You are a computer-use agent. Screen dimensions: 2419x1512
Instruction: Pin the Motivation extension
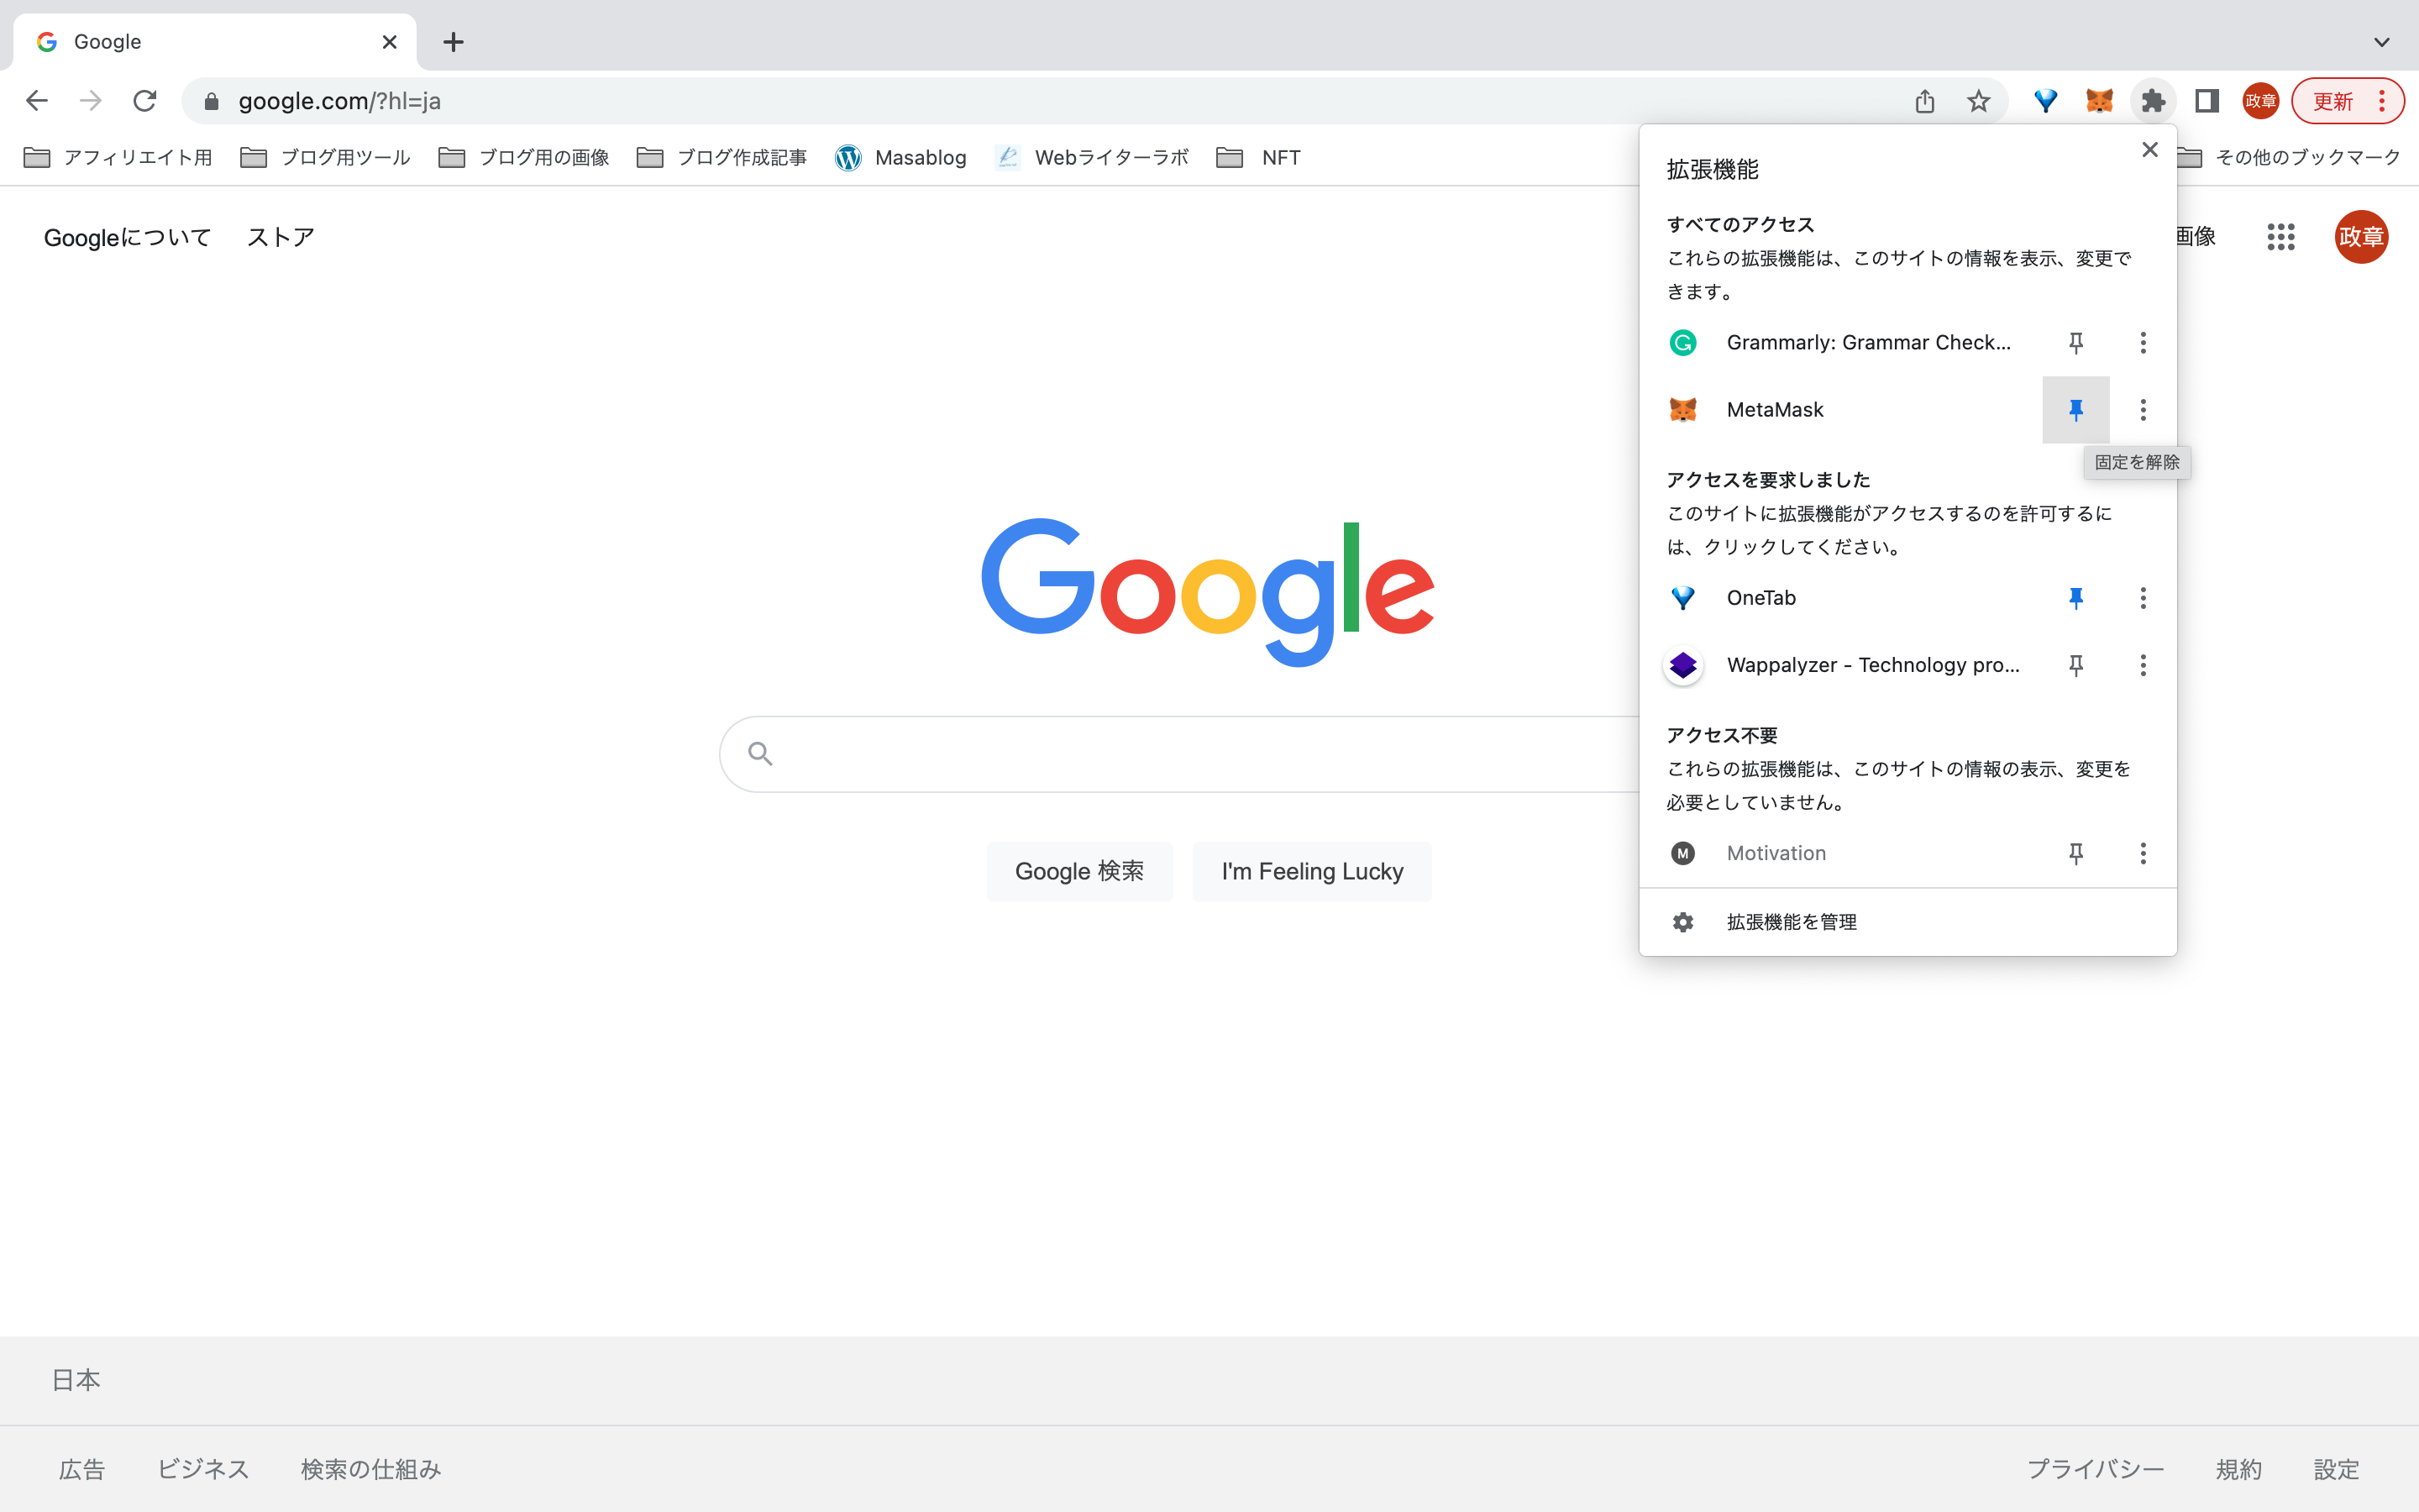pyautogui.click(x=2076, y=853)
